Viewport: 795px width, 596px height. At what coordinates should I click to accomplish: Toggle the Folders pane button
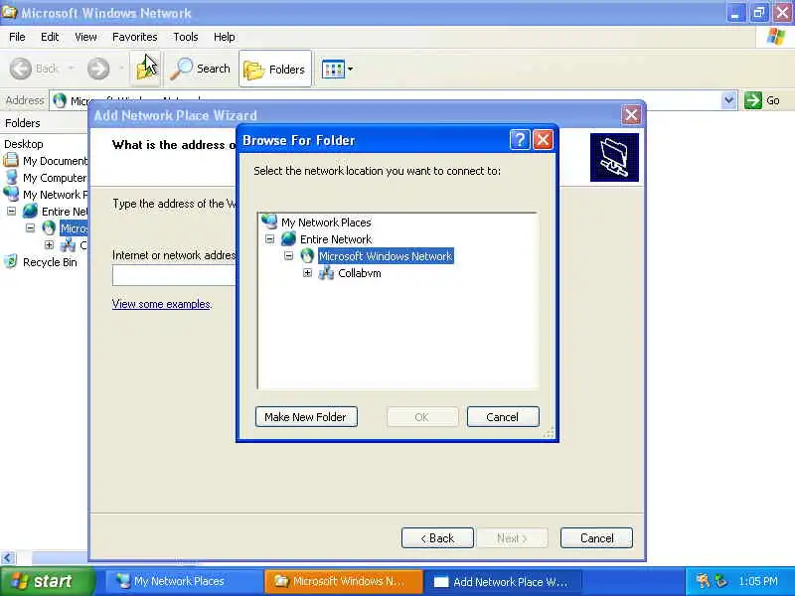[275, 69]
